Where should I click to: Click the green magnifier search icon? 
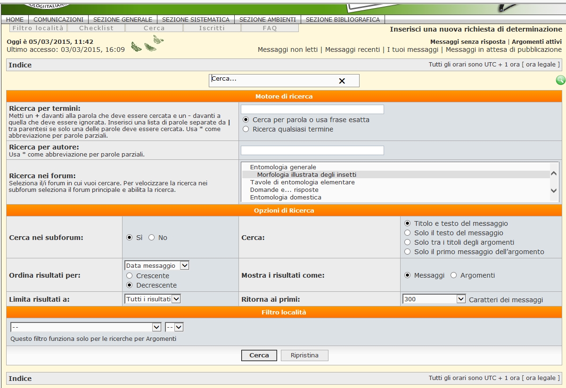[x=560, y=80]
